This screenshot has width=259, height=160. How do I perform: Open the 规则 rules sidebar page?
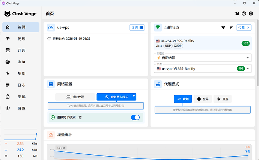[x=21, y=73]
